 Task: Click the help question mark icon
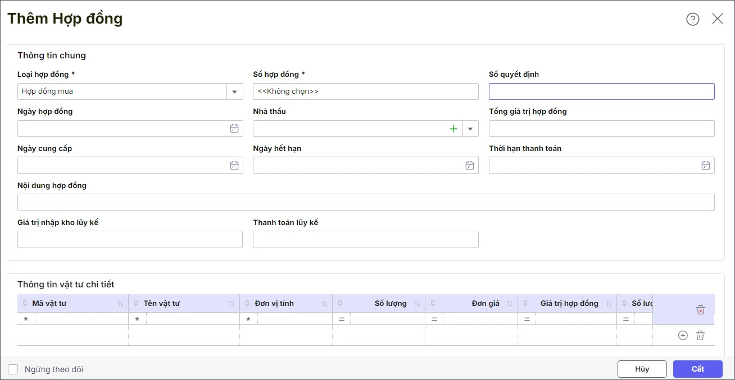pyautogui.click(x=692, y=19)
